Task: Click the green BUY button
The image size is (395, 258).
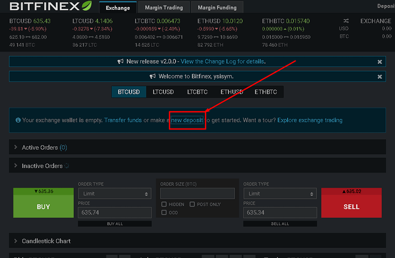Action: pyautogui.click(x=43, y=203)
